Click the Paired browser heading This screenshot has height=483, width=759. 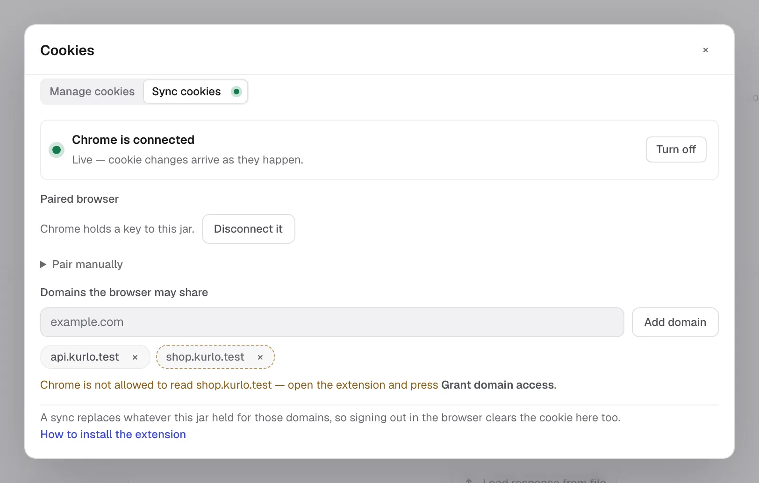[79, 199]
